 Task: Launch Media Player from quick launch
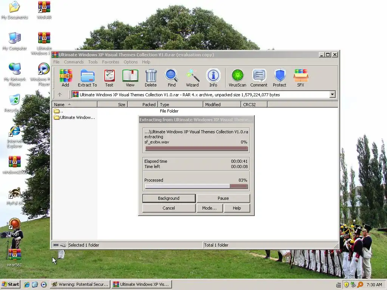[44, 285]
